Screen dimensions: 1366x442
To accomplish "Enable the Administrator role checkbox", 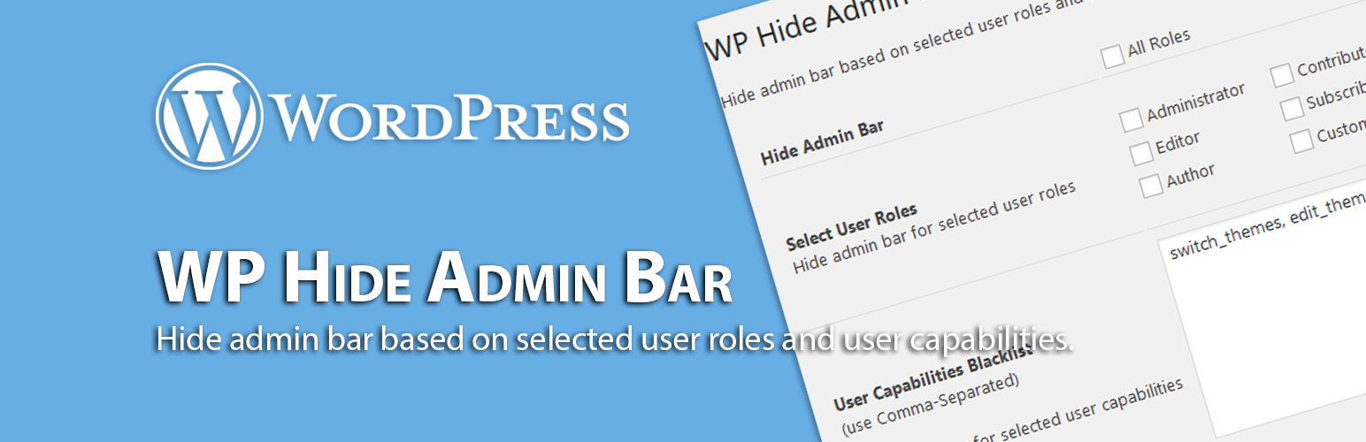I will click(1131, 119).
